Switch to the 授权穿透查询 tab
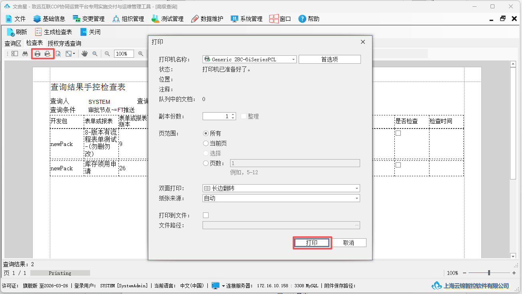This screenshot has height=294, width=522. click(x=64, y=43)
